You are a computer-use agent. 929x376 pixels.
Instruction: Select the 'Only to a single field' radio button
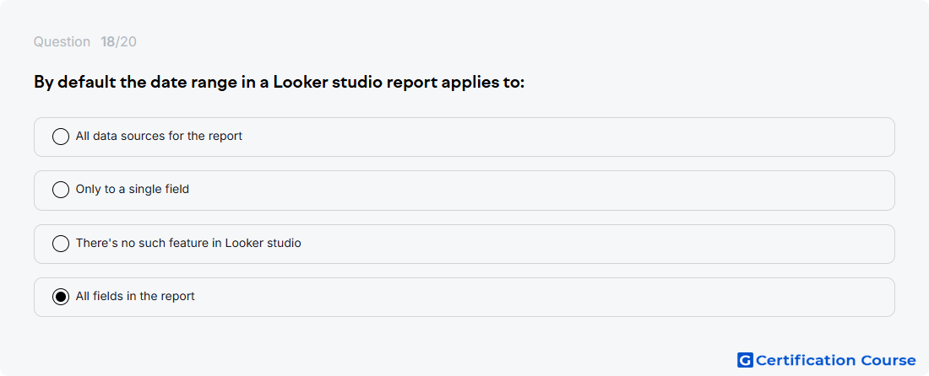coord(61,190)
